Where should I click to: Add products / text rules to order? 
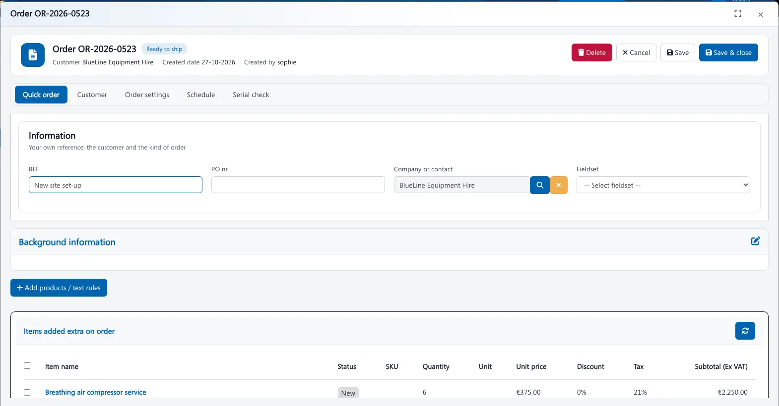[x=59, y=288]
